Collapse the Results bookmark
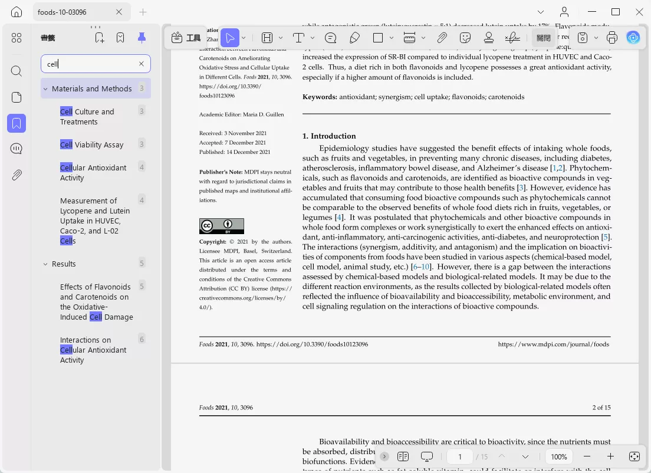Viewport: 651px width, 473px height. 45,264
